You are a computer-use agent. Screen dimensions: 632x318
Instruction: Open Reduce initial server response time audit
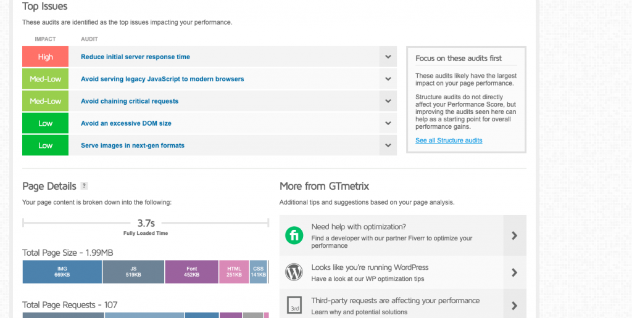tap(135, 57)
